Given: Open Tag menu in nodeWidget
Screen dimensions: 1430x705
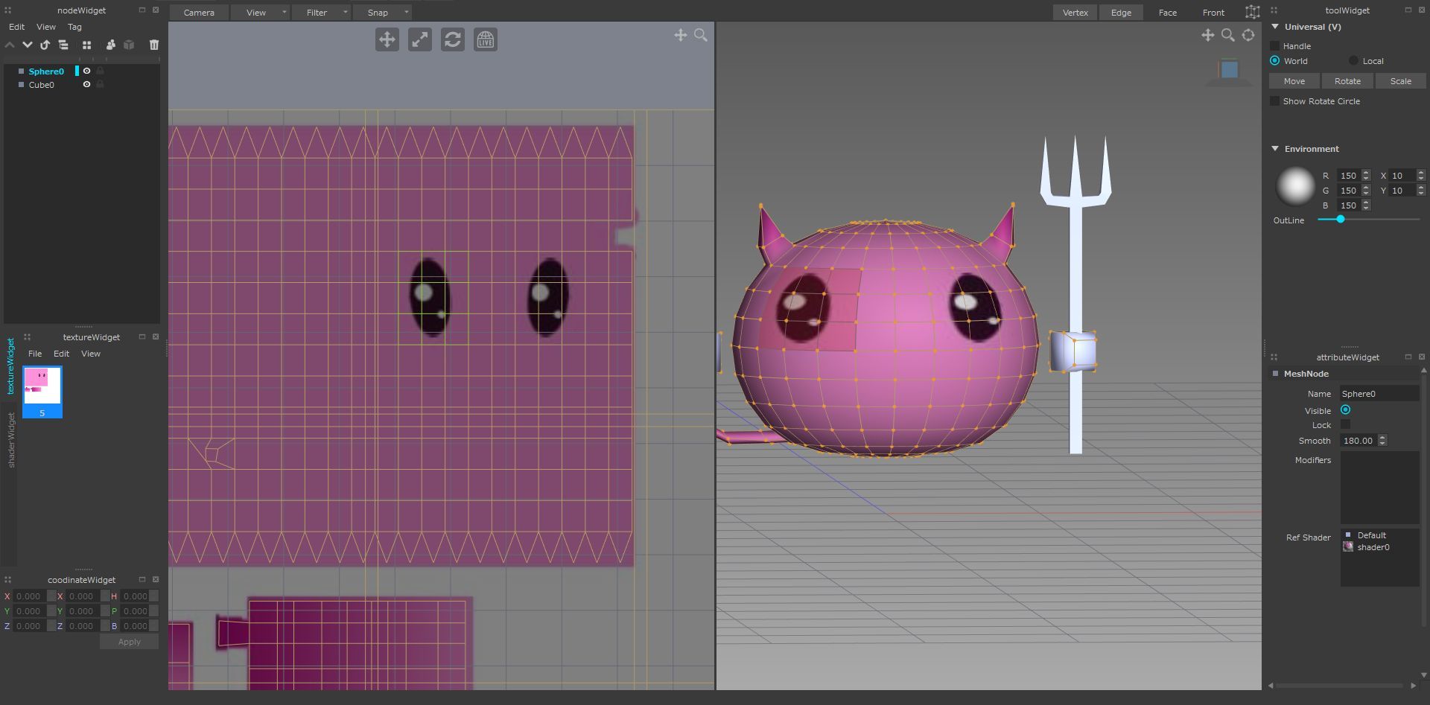Looking at the screenshot, I should (74, 27).
